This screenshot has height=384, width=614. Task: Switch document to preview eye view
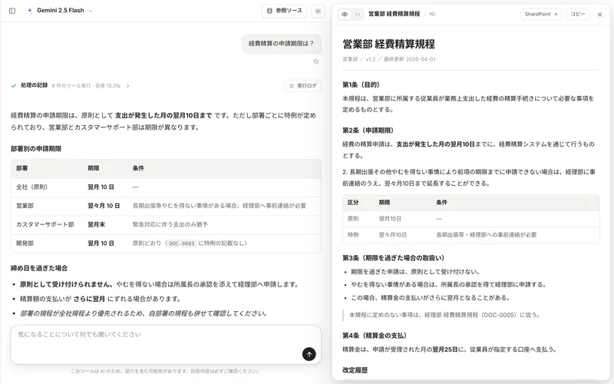click(x=345, y=14)
